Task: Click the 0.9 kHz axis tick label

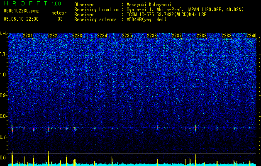Action: pyautogui.click(x=4, y=95)
